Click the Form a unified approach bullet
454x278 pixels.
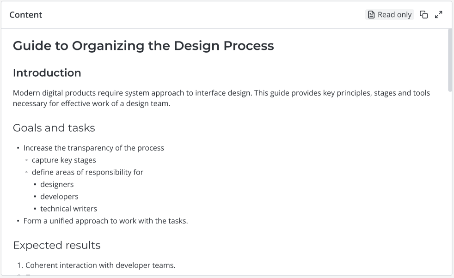coord(105,221)
